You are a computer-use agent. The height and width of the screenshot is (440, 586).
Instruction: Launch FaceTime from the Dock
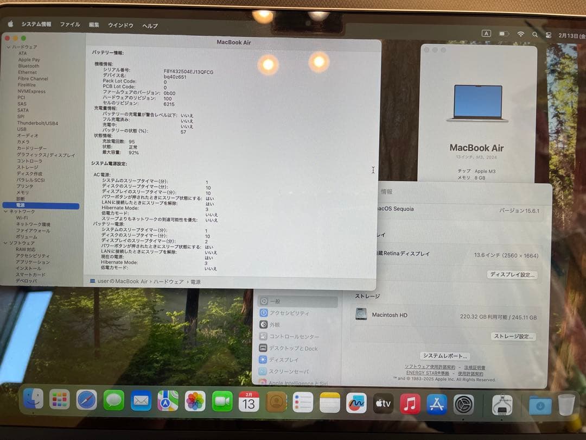coord(222,402)
